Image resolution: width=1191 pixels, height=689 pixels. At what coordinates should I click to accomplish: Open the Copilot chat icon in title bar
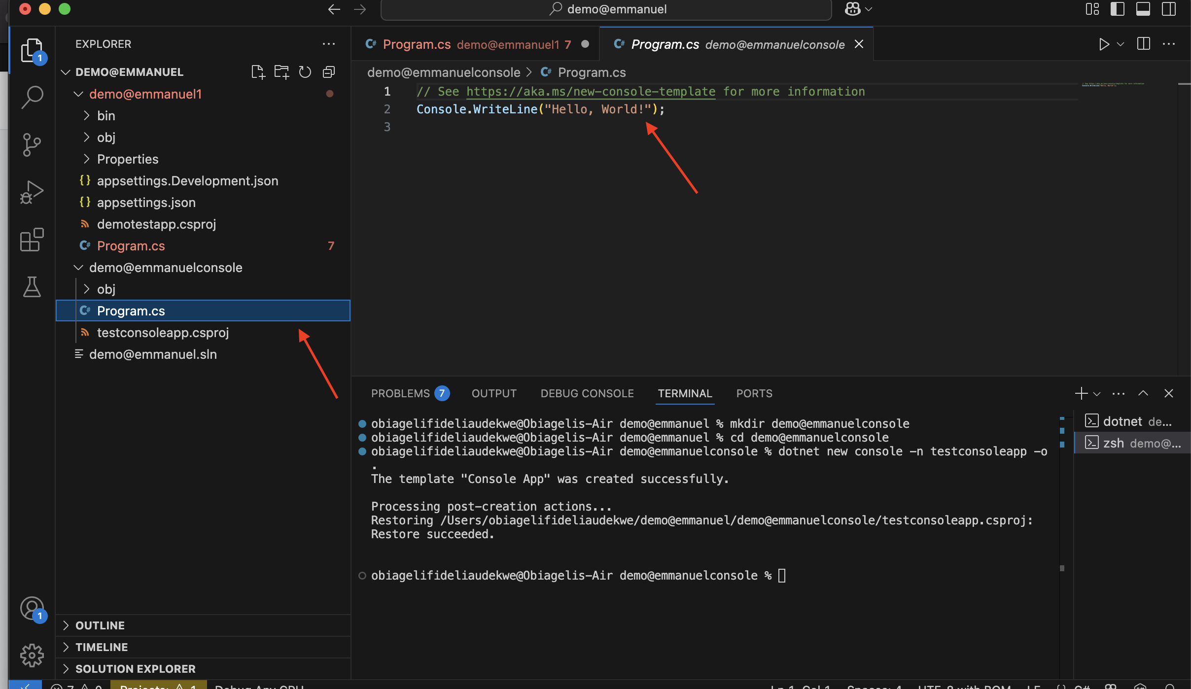click(x=853, y=9)
